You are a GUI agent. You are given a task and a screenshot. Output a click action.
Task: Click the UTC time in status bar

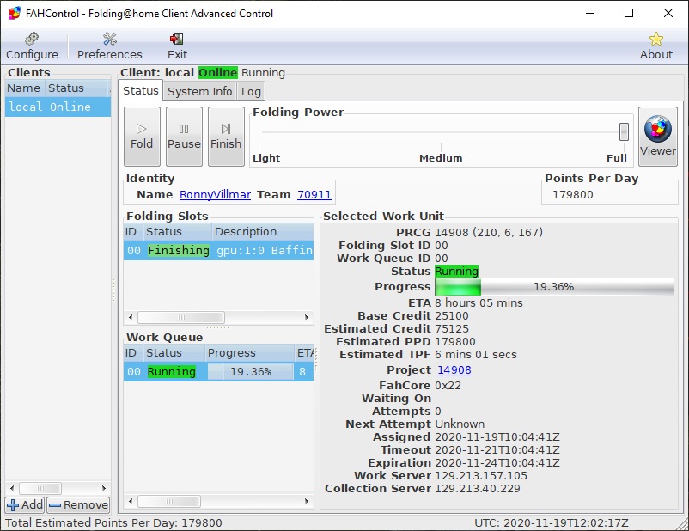click(552, 523)
